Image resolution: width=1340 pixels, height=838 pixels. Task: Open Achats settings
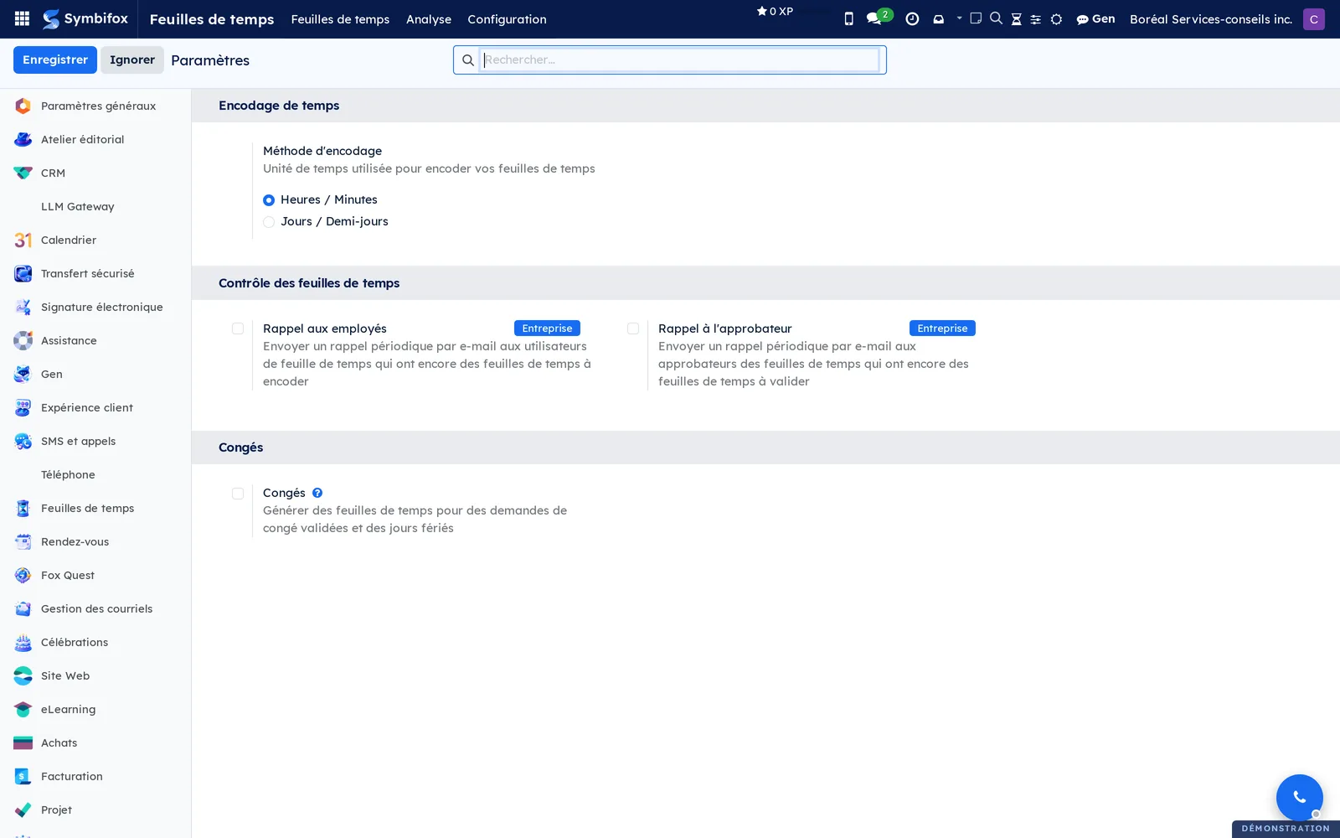tap(95, 742)
